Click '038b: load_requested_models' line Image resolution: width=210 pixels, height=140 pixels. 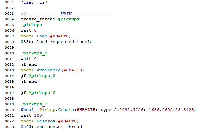tap(57, 42)
